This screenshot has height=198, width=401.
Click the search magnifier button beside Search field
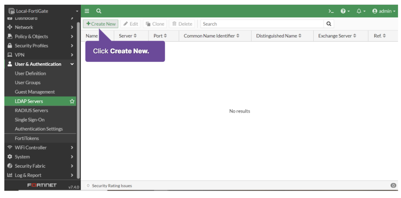tap(329, 24)
